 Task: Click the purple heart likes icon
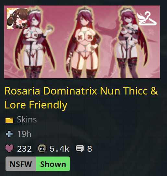[9, 149]
